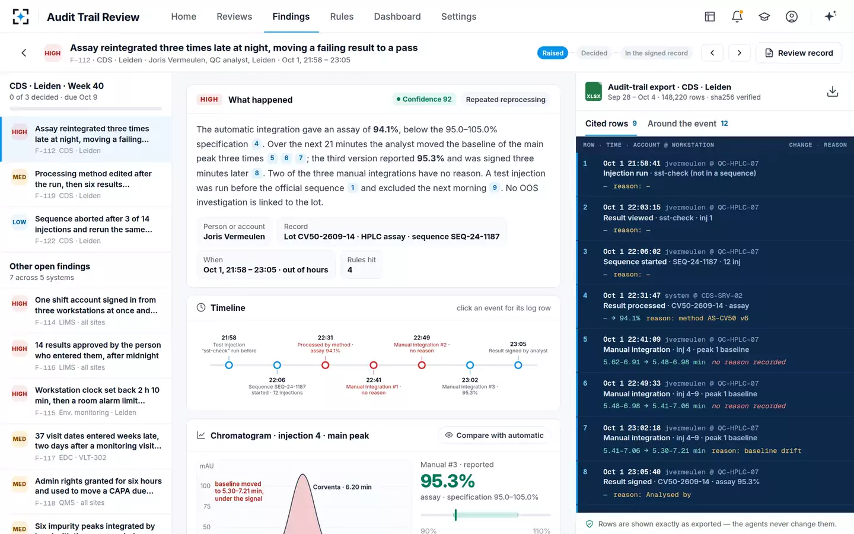854x534 pixels.
Task: Select the Decided status step
Action: point(594,53)
